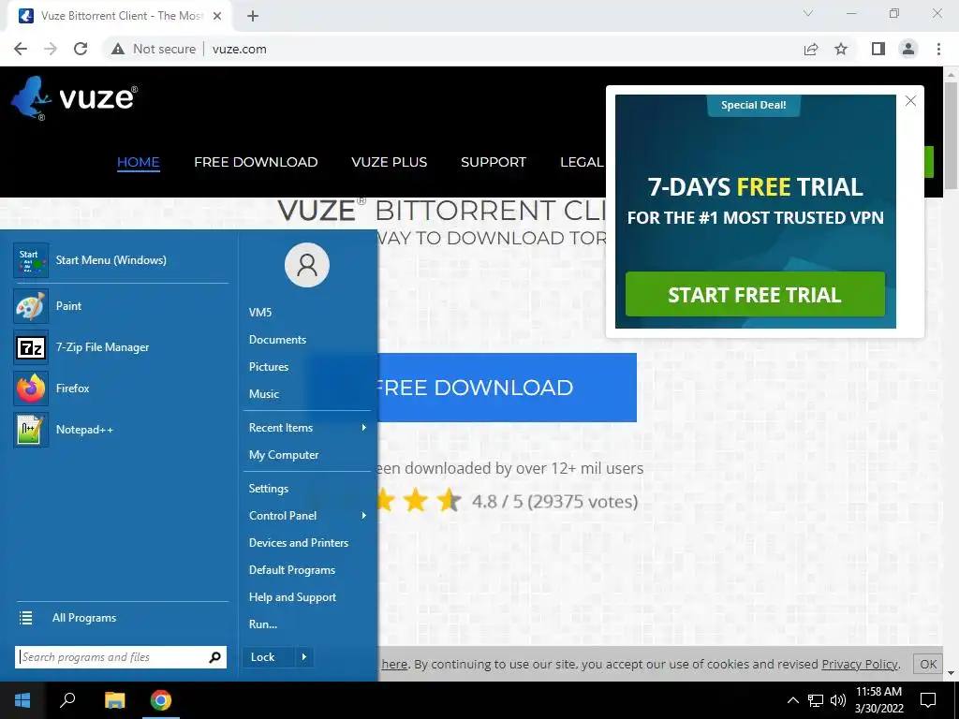Open File Explorer from taskbar
This screenshot has height=719, width=959.
pos(114,700)
